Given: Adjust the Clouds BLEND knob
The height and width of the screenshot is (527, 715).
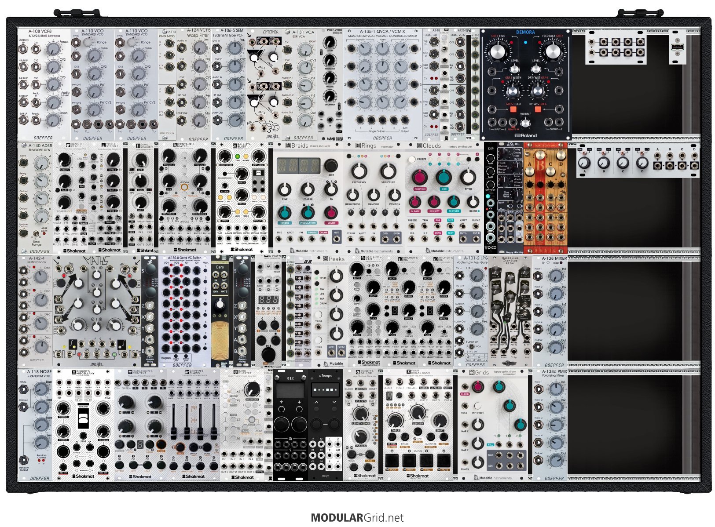Looking at the screenshot, I should point(473,201).
